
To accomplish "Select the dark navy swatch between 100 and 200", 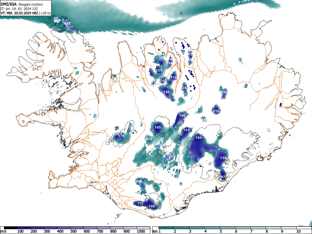I will (x=24, y=228).
